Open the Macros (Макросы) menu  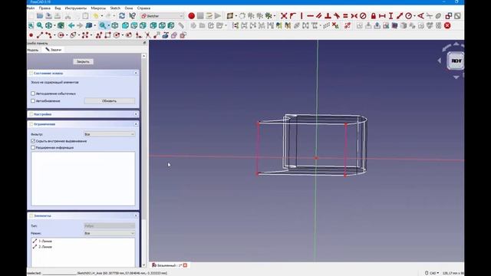[x=98, y=8]
